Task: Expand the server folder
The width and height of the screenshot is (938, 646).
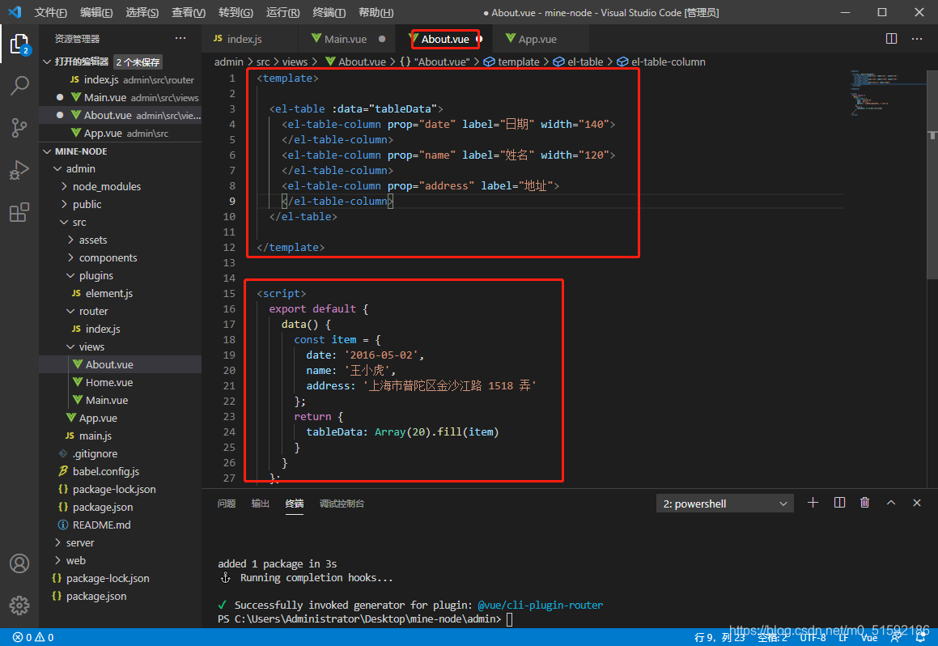Action: click(x=79, y=542)
